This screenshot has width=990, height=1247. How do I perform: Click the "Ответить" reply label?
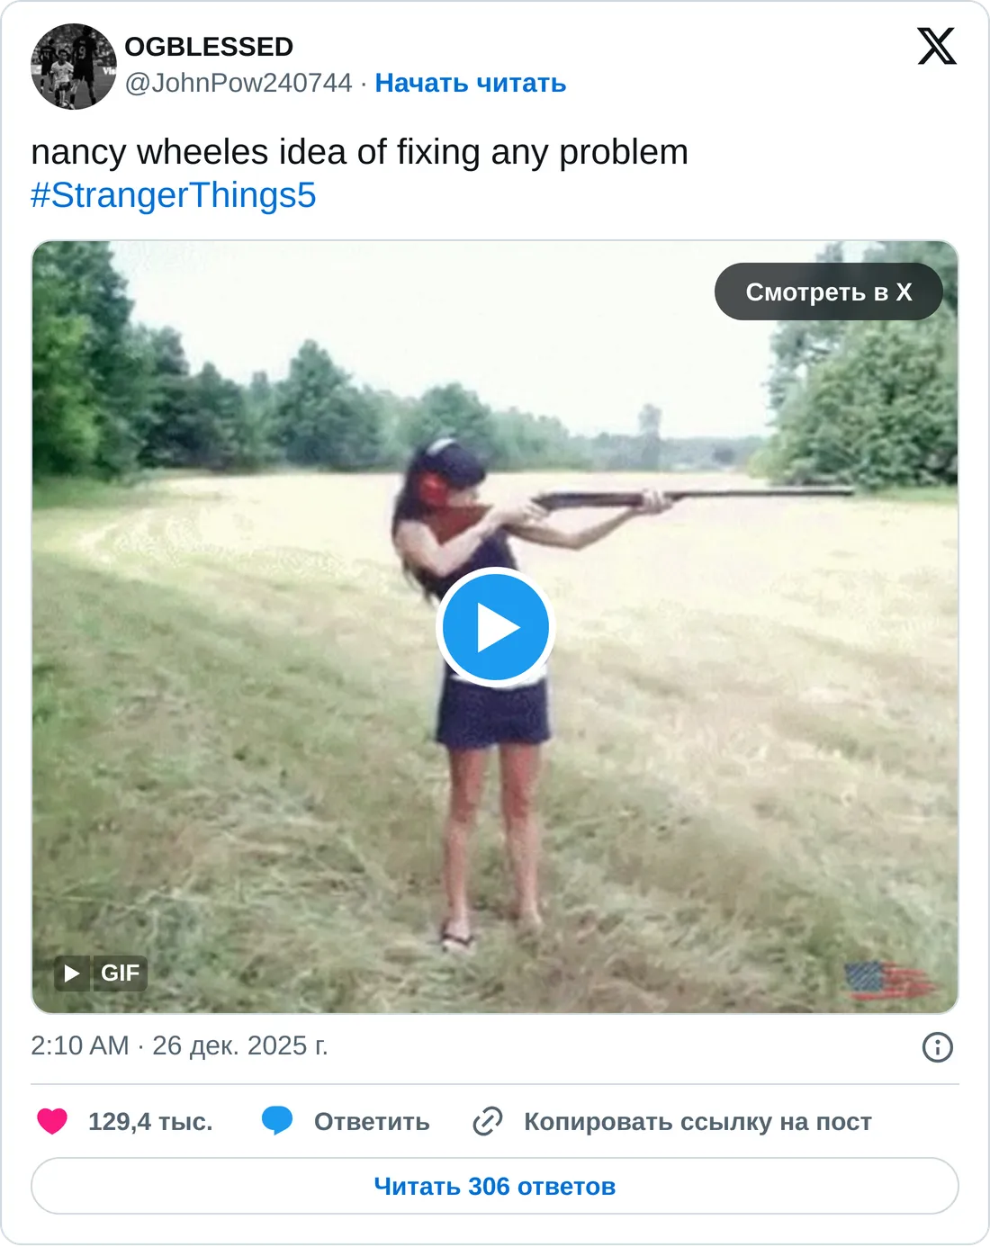point(372,1122)
